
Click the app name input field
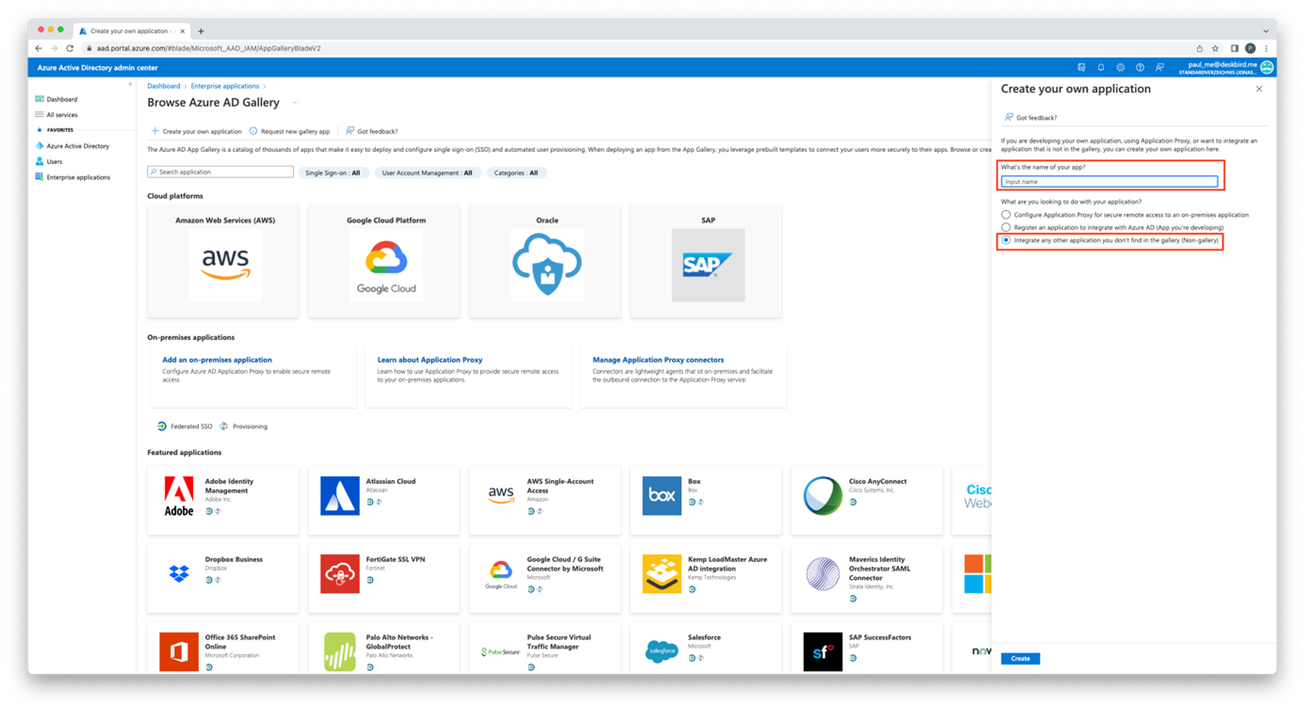point(1109,182)
